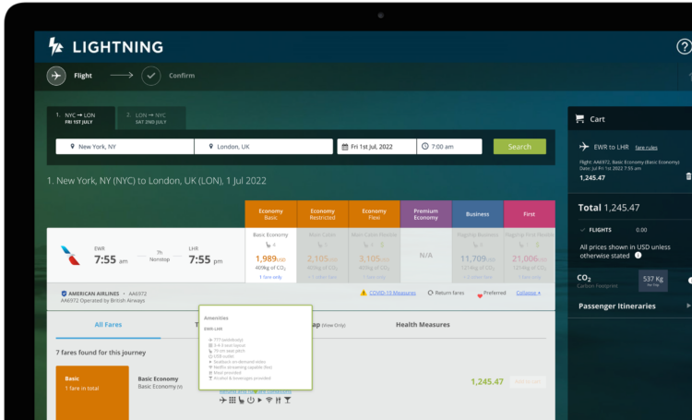Click the American Airlines logo
Viewport: 692px width, 420px height.
(70, 256)
